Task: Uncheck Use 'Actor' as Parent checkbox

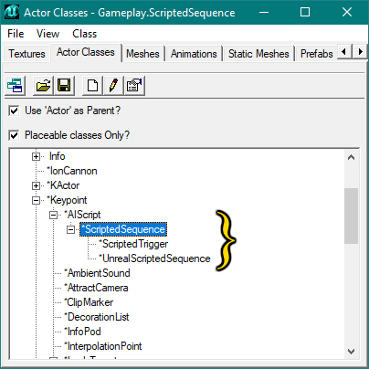Action: 14,111
